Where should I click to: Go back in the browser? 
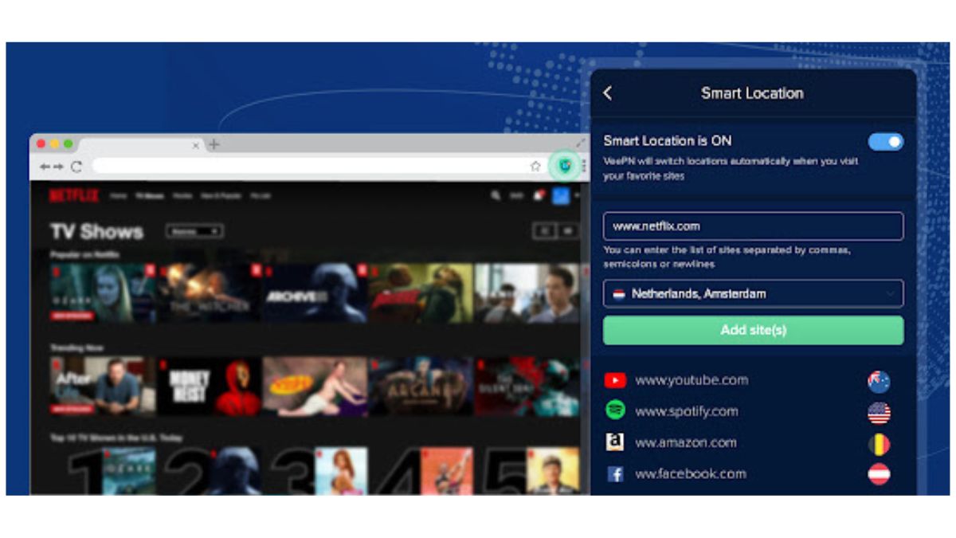(x=45, y=167)
